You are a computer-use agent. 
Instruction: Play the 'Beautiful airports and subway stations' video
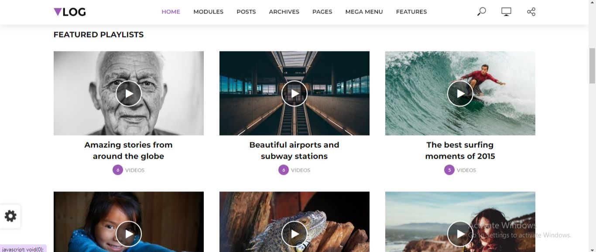click(295, 93)
